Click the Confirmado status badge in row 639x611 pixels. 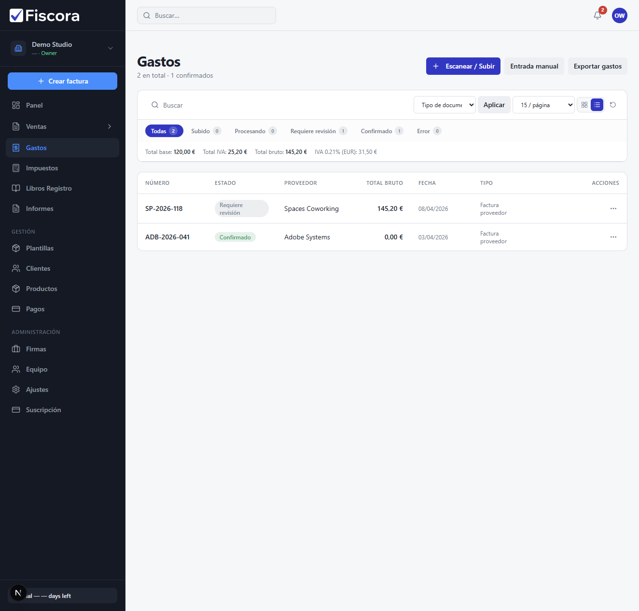(x=235, y=237)
